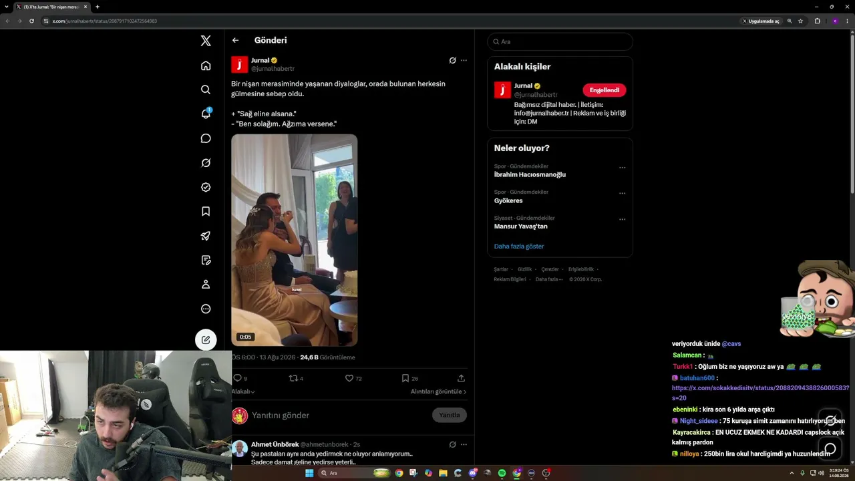Like the post with 72 likes
This screenshot has height=481, width=855.
coord(349,378)
